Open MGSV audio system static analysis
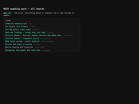This screenshot has height=104, width=139. tap(22, 41)
